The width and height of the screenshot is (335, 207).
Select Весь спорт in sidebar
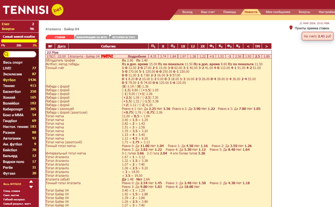pyautogui.click(x=13, y=62)
